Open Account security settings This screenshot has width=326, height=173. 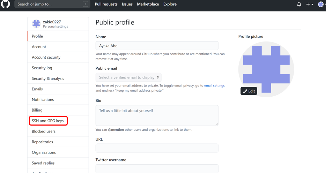46,57
